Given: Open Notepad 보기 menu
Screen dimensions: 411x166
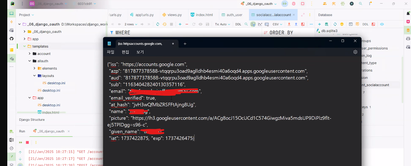Looking at the screenshot, I should [x=140, y=52].
